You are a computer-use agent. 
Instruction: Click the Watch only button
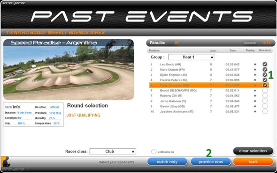click(167, 162)
